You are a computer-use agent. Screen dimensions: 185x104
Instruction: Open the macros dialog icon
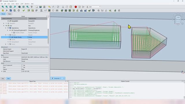click(80, 7)
